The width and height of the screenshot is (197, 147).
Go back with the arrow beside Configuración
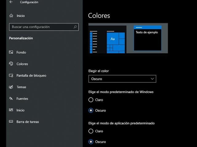(x=11, y=2)
